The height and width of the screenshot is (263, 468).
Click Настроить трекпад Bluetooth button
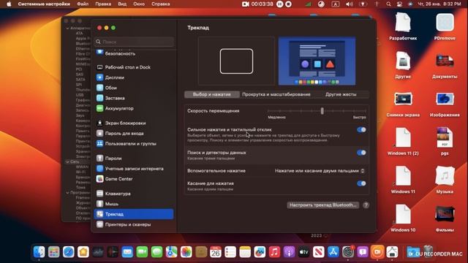[x=322, y=205]
